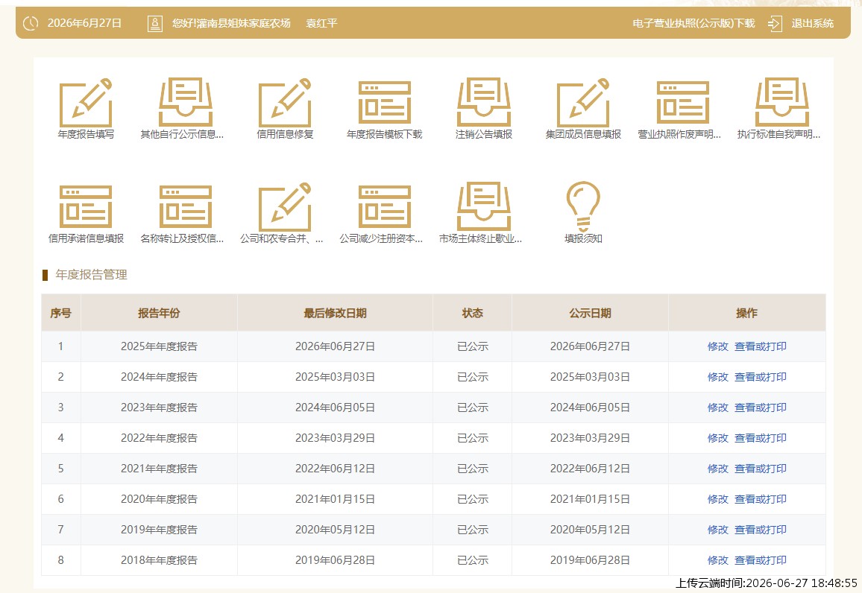
Task: Click 修改 for 2018年年度报告
Action: tap(717, 561)
